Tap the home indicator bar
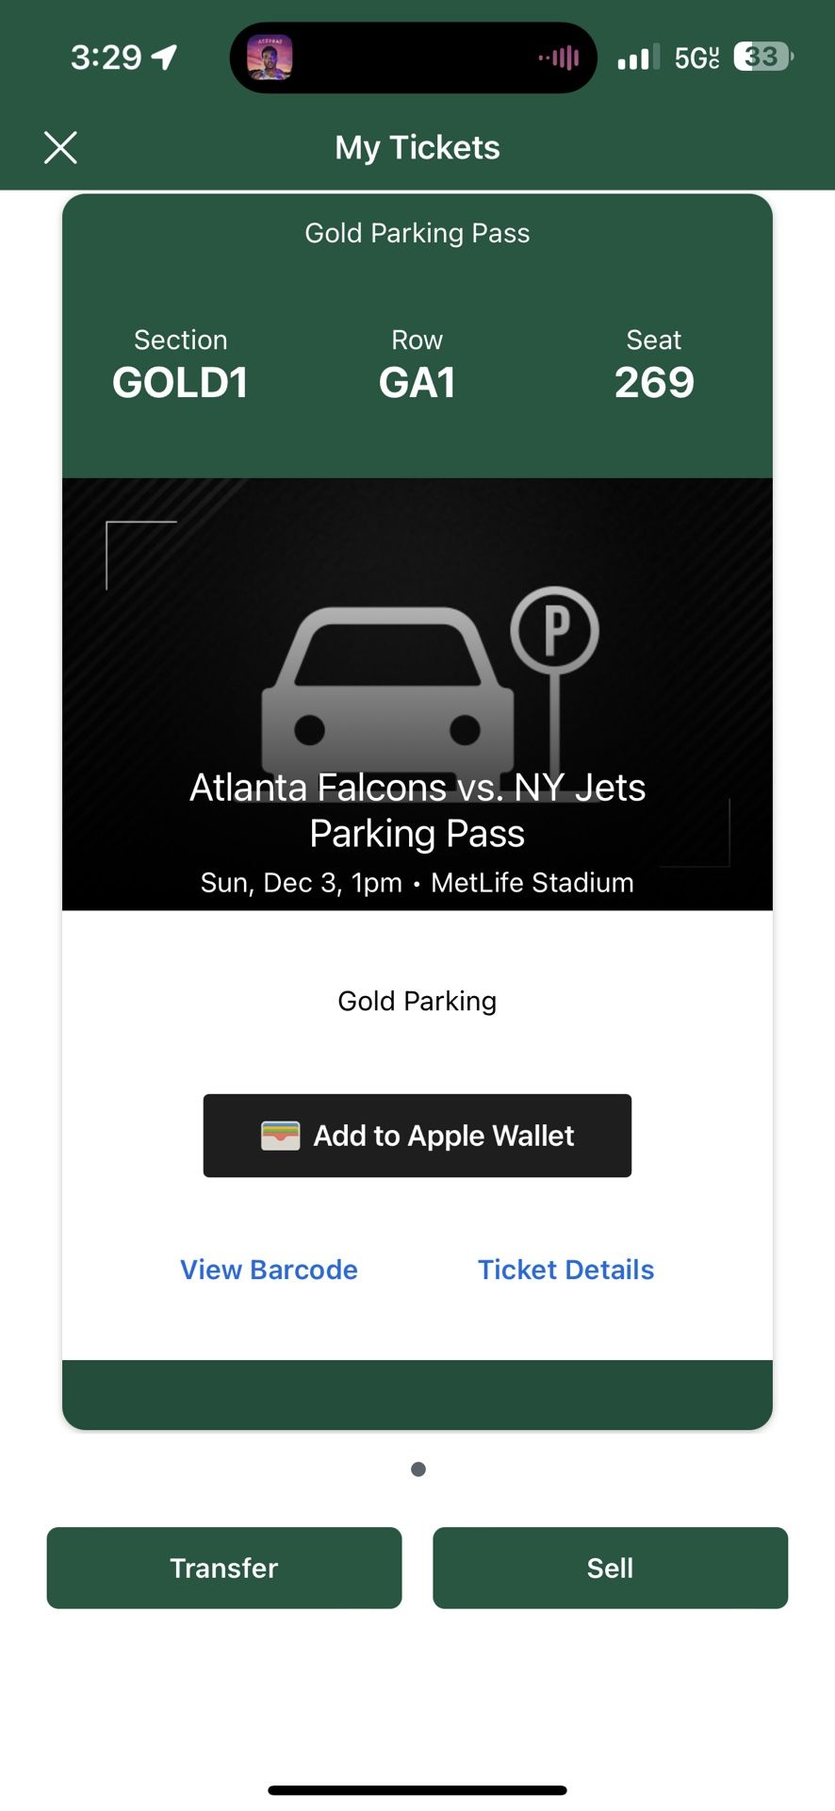The width and height of the screenshot is (835, 1811). pyautogui.click(x=417, y=1789)
